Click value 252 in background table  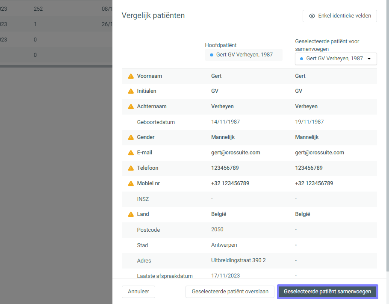[x=38, y=9]
